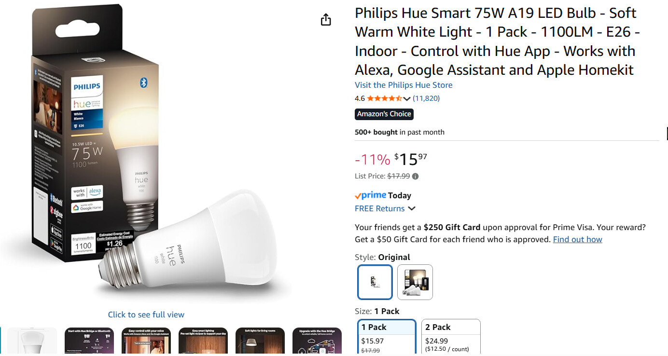
Task: Open the 11,820 ratings count link
Action: (x=426, y=98)
